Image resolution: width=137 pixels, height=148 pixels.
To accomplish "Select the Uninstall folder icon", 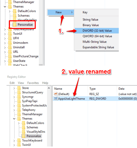I will coord(10,47).
